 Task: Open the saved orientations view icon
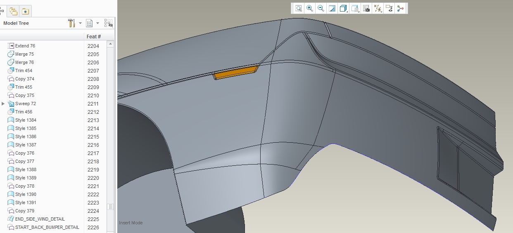pos(355,8)
